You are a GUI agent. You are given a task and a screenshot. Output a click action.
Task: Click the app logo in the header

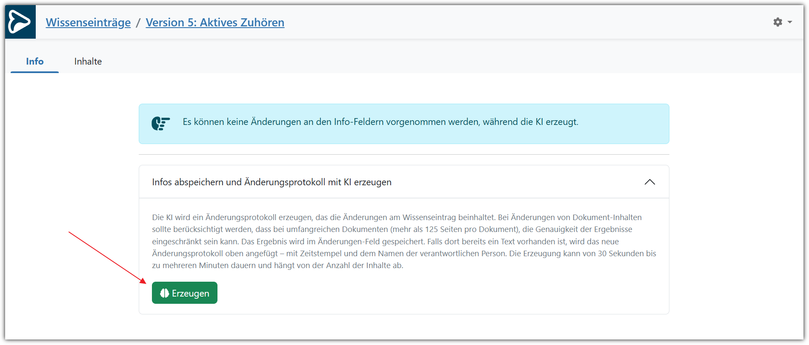(x=20, y=22)
